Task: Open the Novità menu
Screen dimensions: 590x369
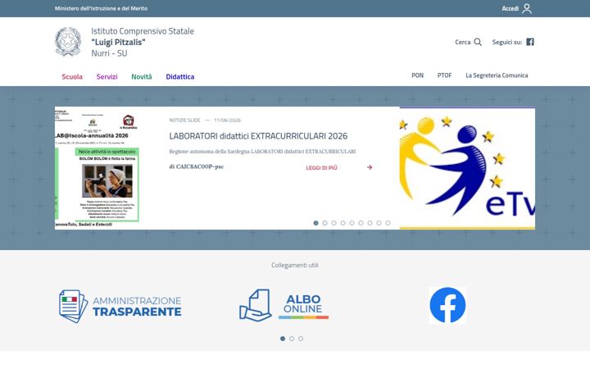Action: 142,76
